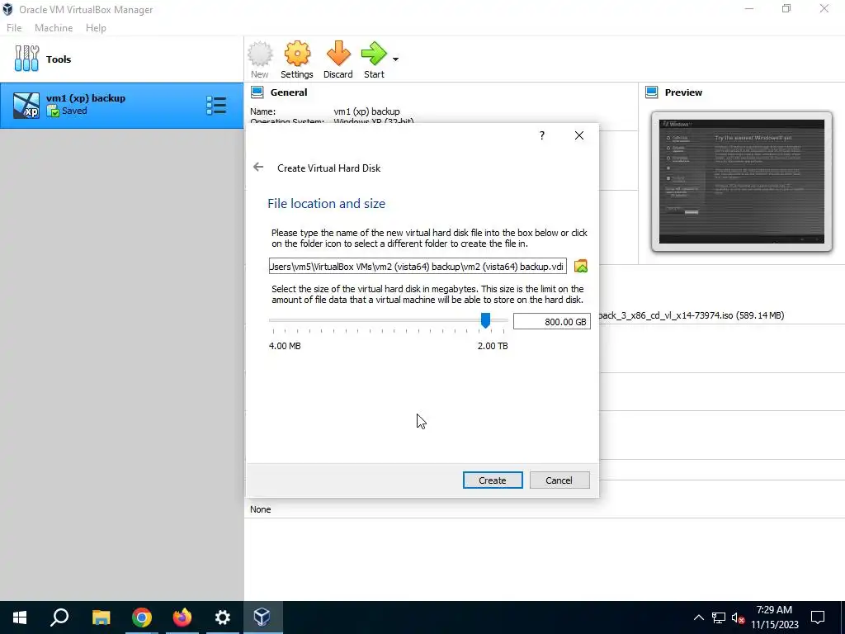Launch Firefox from the taskbar

point(182,617)
